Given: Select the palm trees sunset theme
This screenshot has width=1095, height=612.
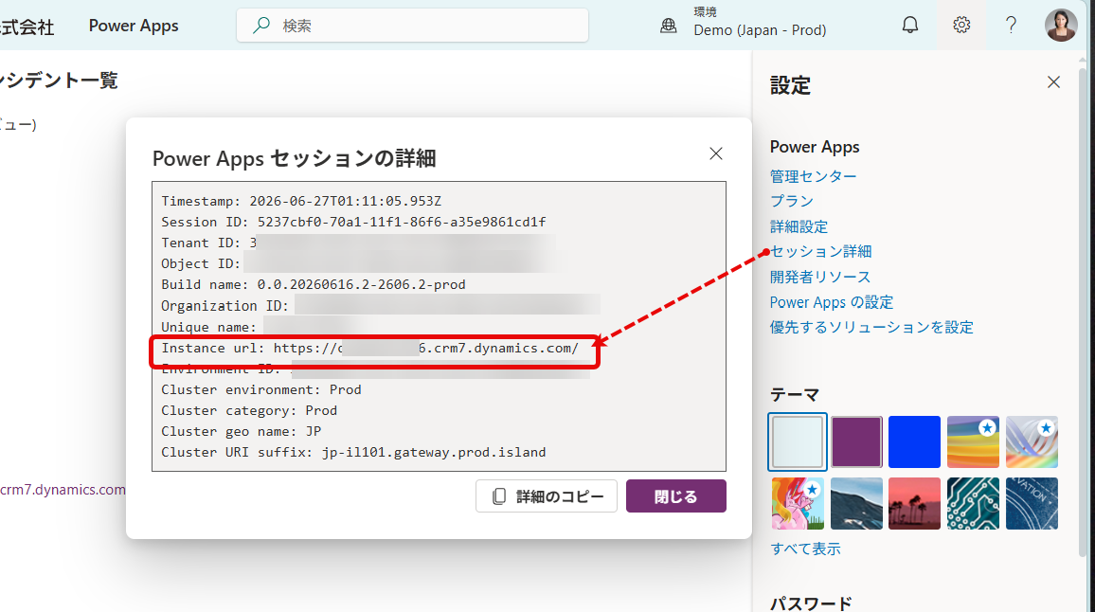Looking at the screenshot, I should [x=914, y=504].
